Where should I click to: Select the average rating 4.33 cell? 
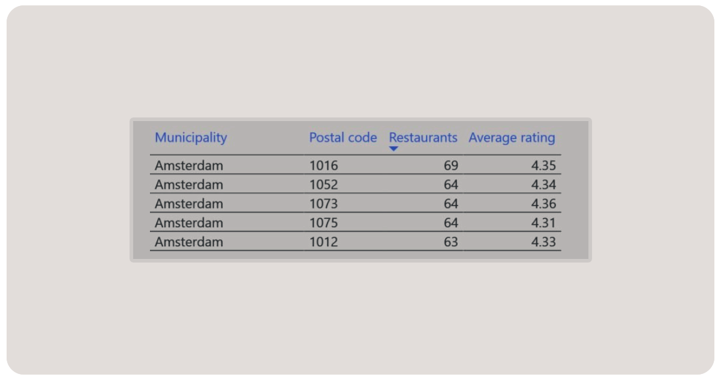(x=543, y=242)
